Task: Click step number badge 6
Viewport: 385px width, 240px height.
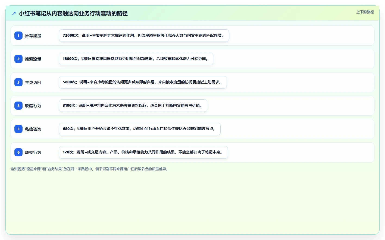Action: [18, 152]
